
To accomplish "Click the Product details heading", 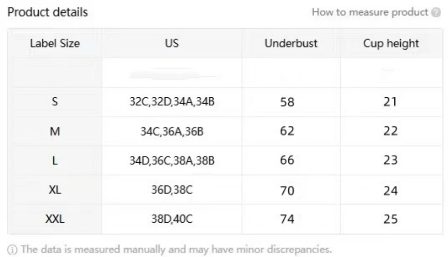I will point(47,12).
